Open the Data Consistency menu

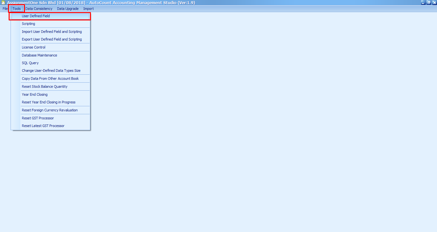pyautogui.click(x=39, y=9)
